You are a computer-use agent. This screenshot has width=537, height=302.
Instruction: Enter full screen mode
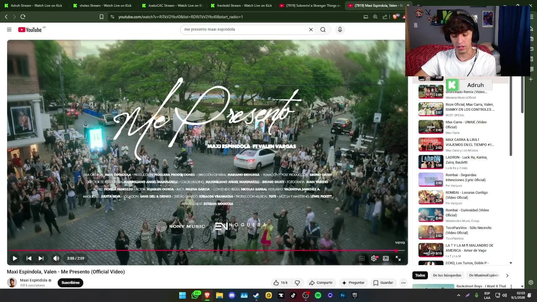point(398,258)
